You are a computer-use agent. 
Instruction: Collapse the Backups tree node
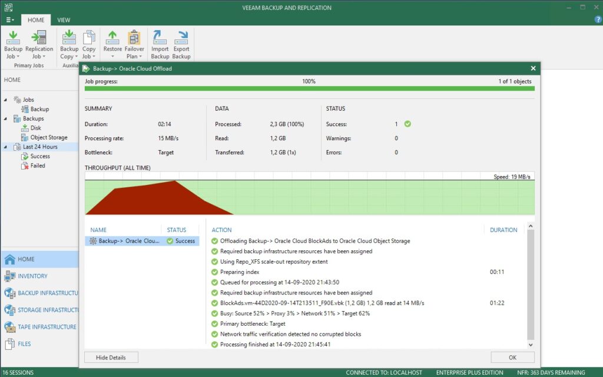tap(5, 118)
